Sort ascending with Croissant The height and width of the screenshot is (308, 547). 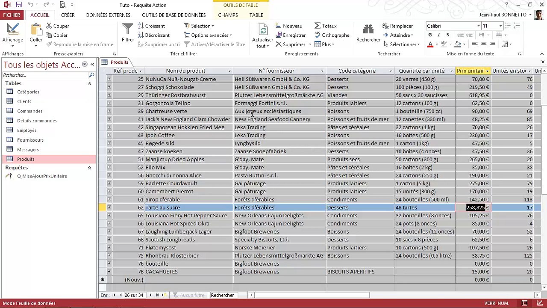click(x=152, y=26)
